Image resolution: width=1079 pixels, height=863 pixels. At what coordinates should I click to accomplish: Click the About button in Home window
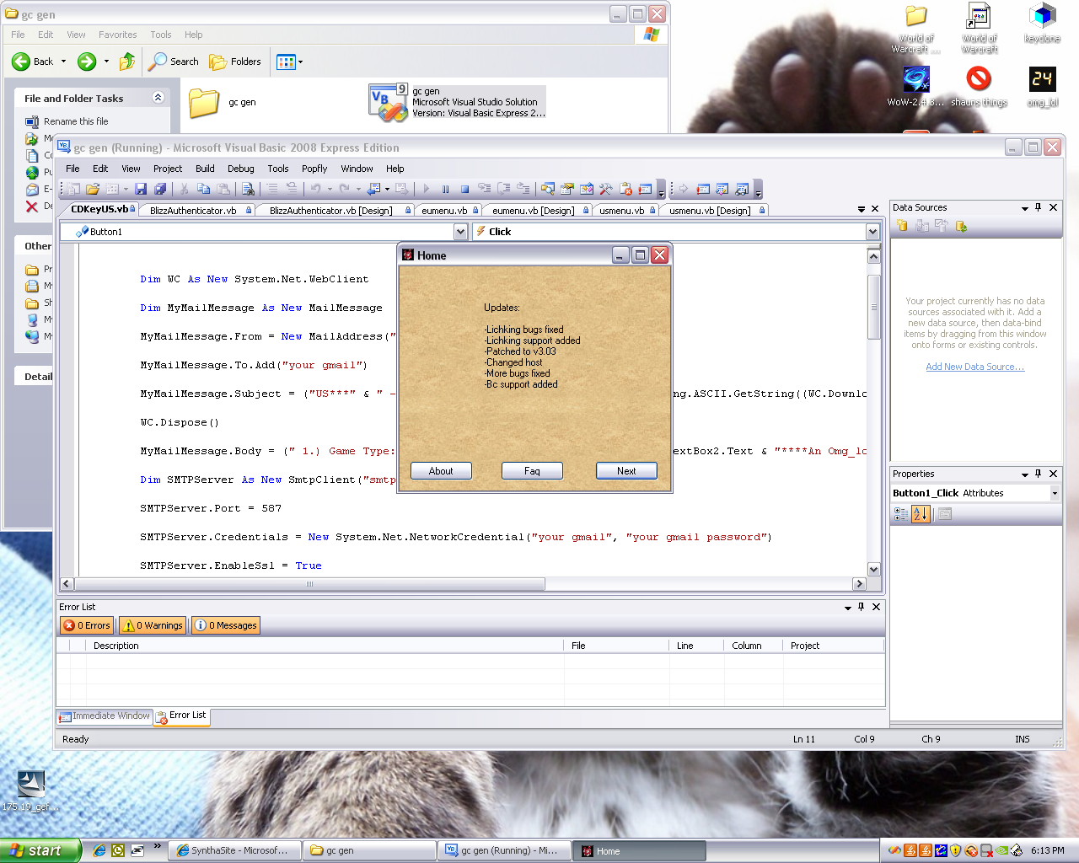click(441, 471)
